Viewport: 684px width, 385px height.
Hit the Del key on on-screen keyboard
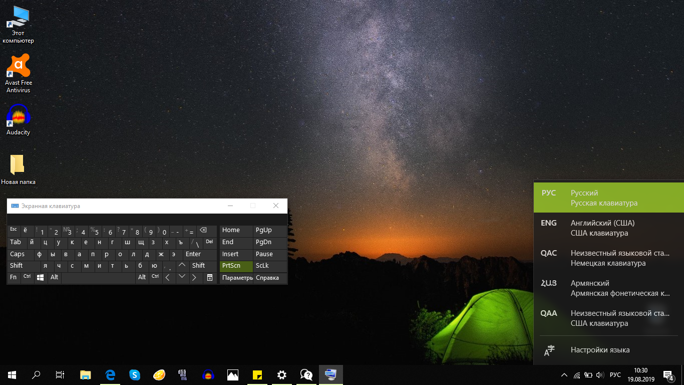tap(210, 242)
